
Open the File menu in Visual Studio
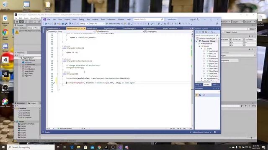point(49,20)
